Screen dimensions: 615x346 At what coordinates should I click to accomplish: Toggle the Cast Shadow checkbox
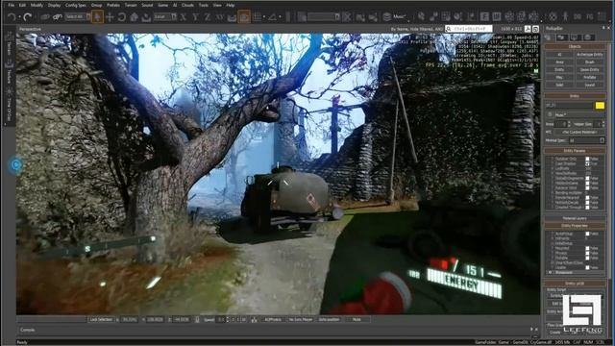point(587,163)
